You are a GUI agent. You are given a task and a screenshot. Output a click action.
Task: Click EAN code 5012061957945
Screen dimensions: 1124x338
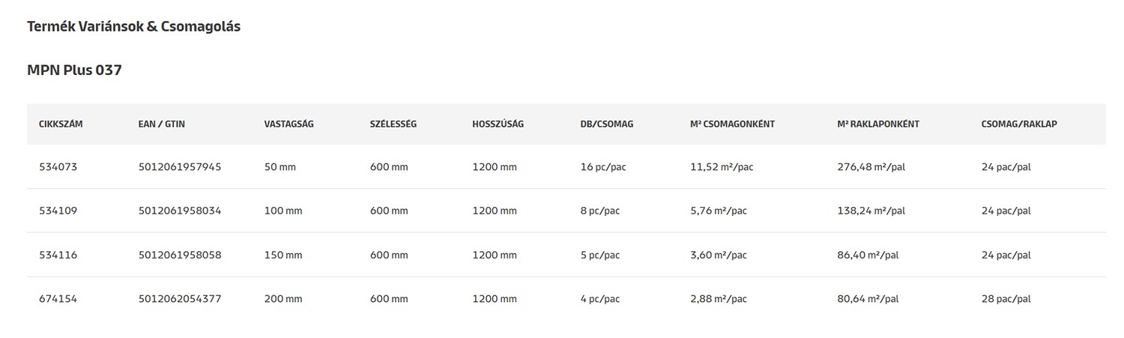tap(180, 167)
